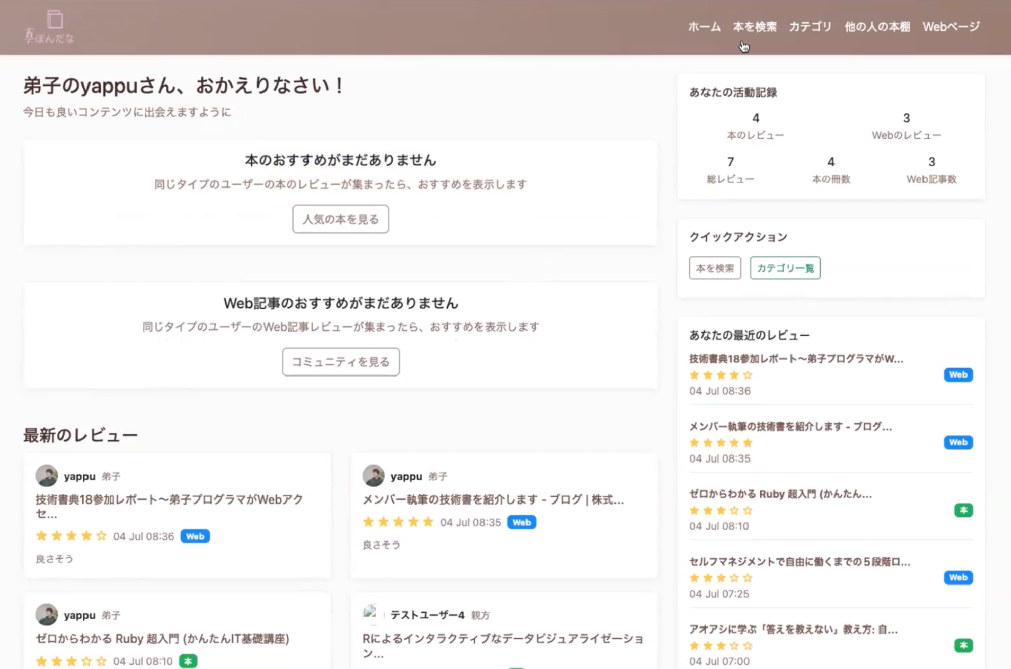Open the ホーム navigation menu item
The image size is (1011, 669).
(704, 27)
